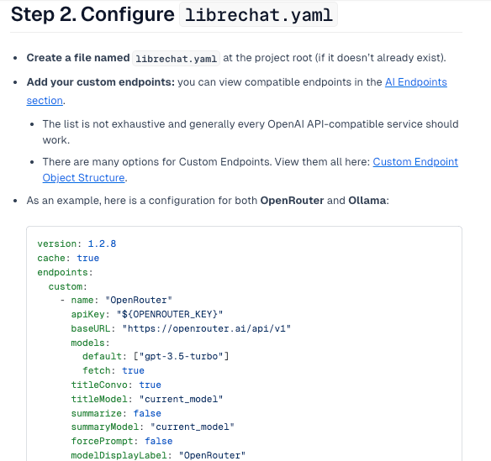
Task: Click the 'custom:' key in the code block
Action: (67, 286)
